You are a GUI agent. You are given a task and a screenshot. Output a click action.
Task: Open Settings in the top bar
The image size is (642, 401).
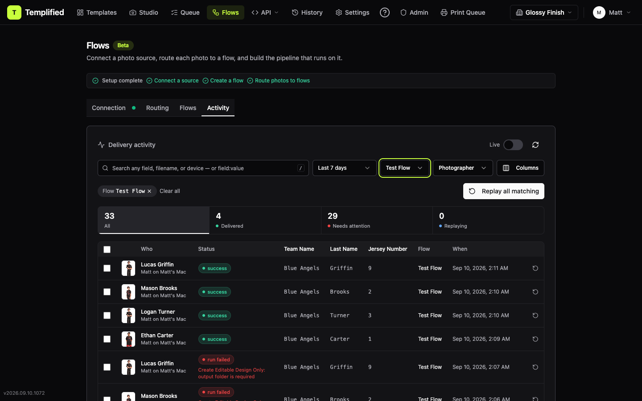click(352, 12)
